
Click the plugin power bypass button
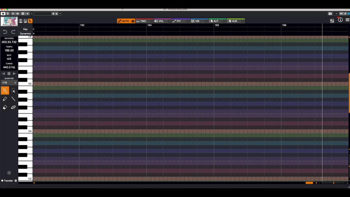click(x=3, y=13)
